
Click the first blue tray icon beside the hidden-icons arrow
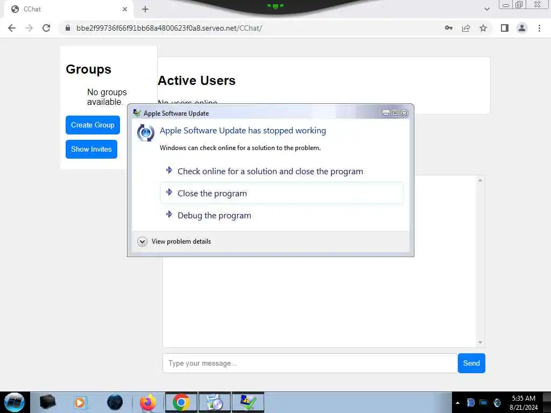(470, 403)
